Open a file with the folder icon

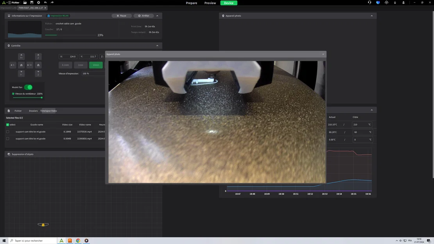25,3
